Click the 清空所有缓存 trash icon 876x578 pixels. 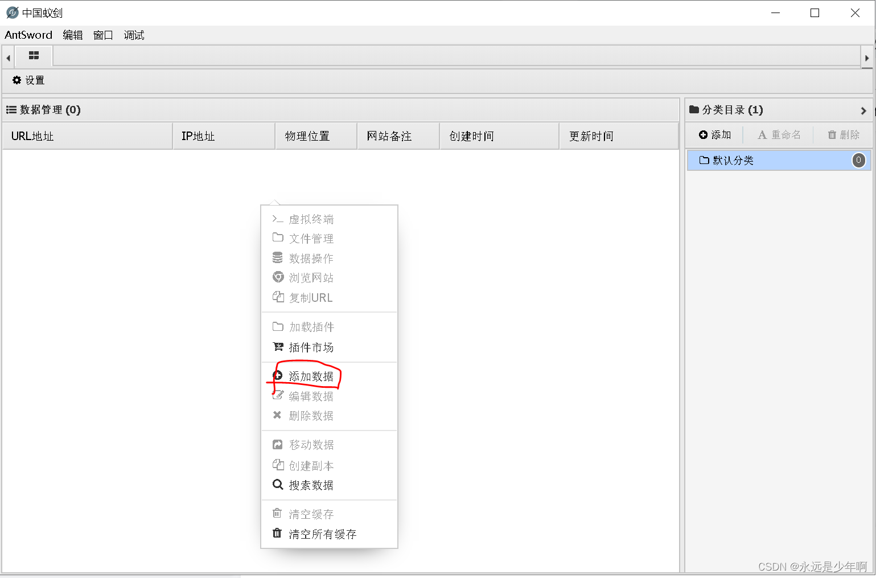tap(277, 533)
